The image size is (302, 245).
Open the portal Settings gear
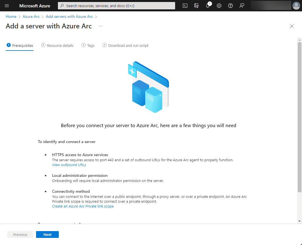click(219, 6)
